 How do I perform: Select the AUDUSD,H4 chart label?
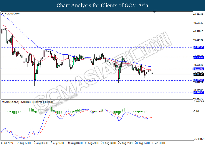click(12, 13)
